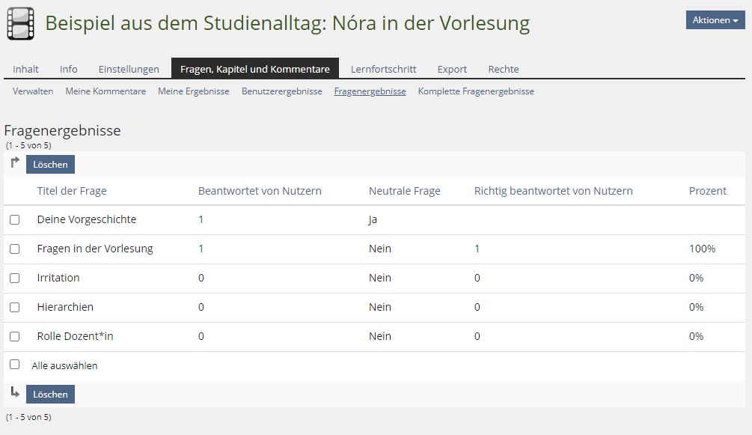Open the Aktionen dropdown menu

click(715, 20)
